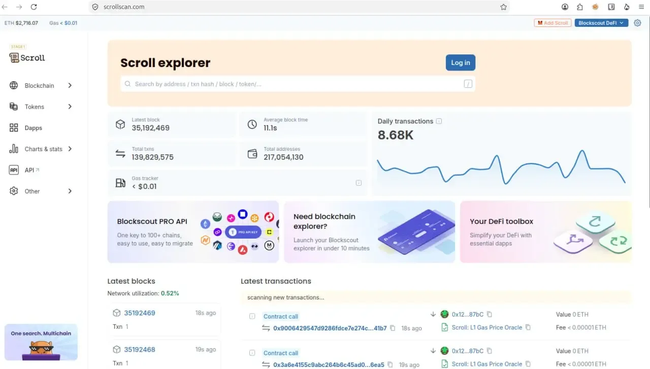Expand details of first Contract call transaction
Viewport: 650px width, 369px height.
252,316
